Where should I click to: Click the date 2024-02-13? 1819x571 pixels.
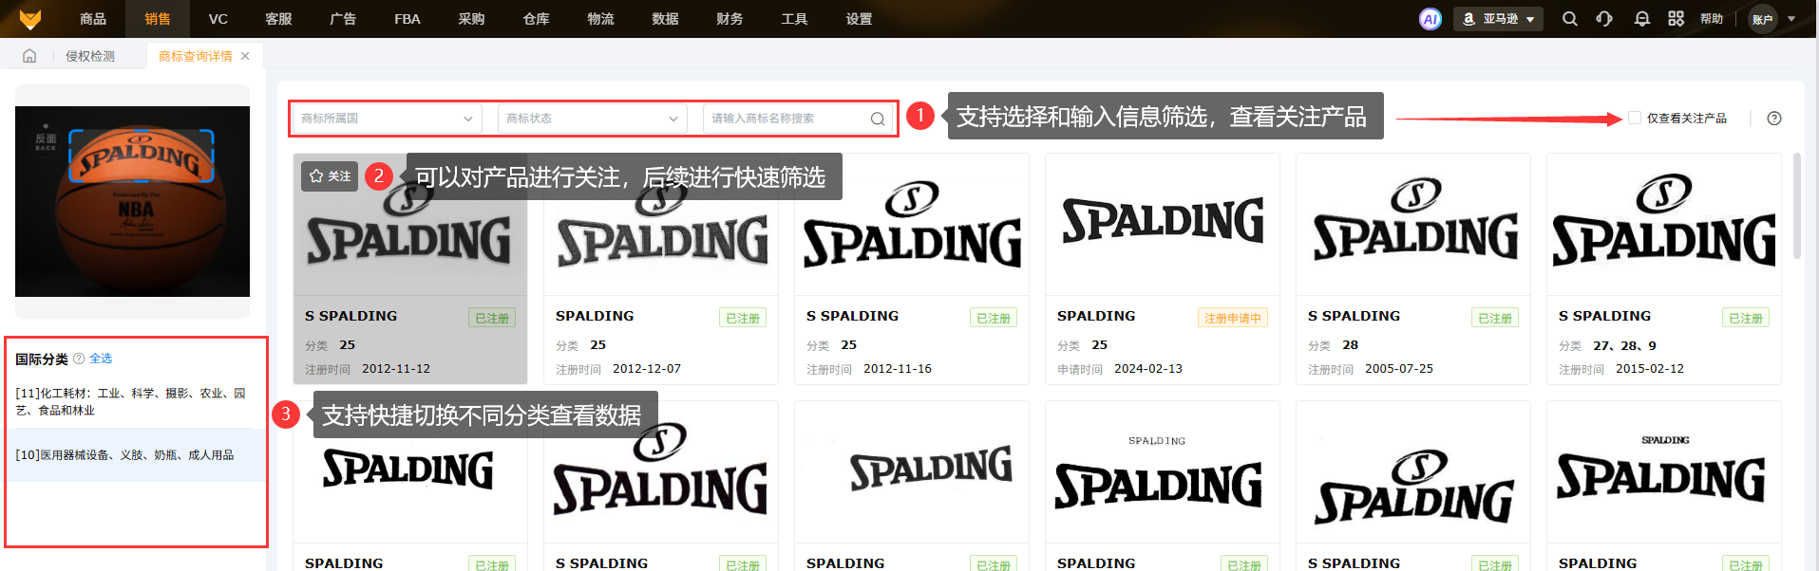[x=1148, y=369]
